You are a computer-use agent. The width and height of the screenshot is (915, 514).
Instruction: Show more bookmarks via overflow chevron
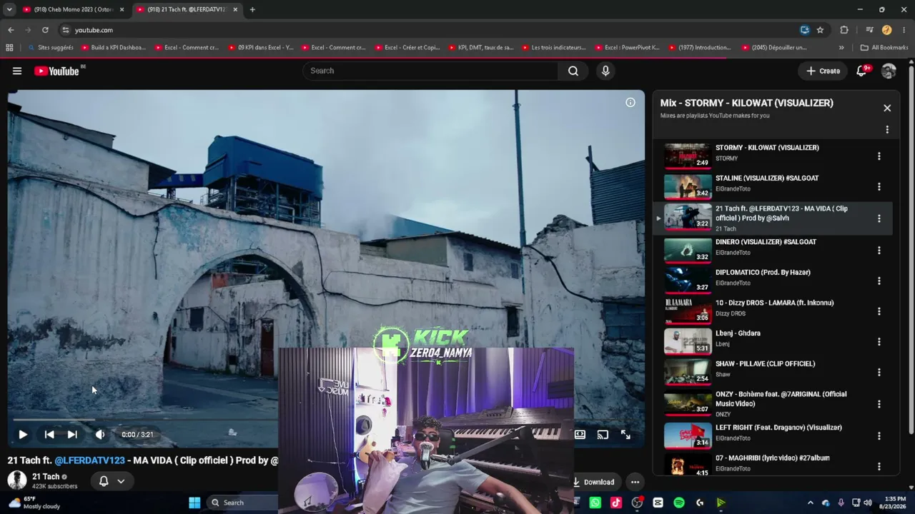[841, 48]
